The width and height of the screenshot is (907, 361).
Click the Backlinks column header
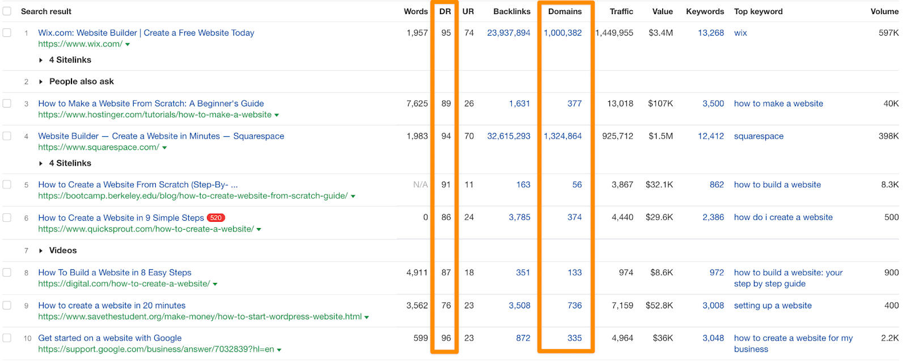[x=511, y=11]
